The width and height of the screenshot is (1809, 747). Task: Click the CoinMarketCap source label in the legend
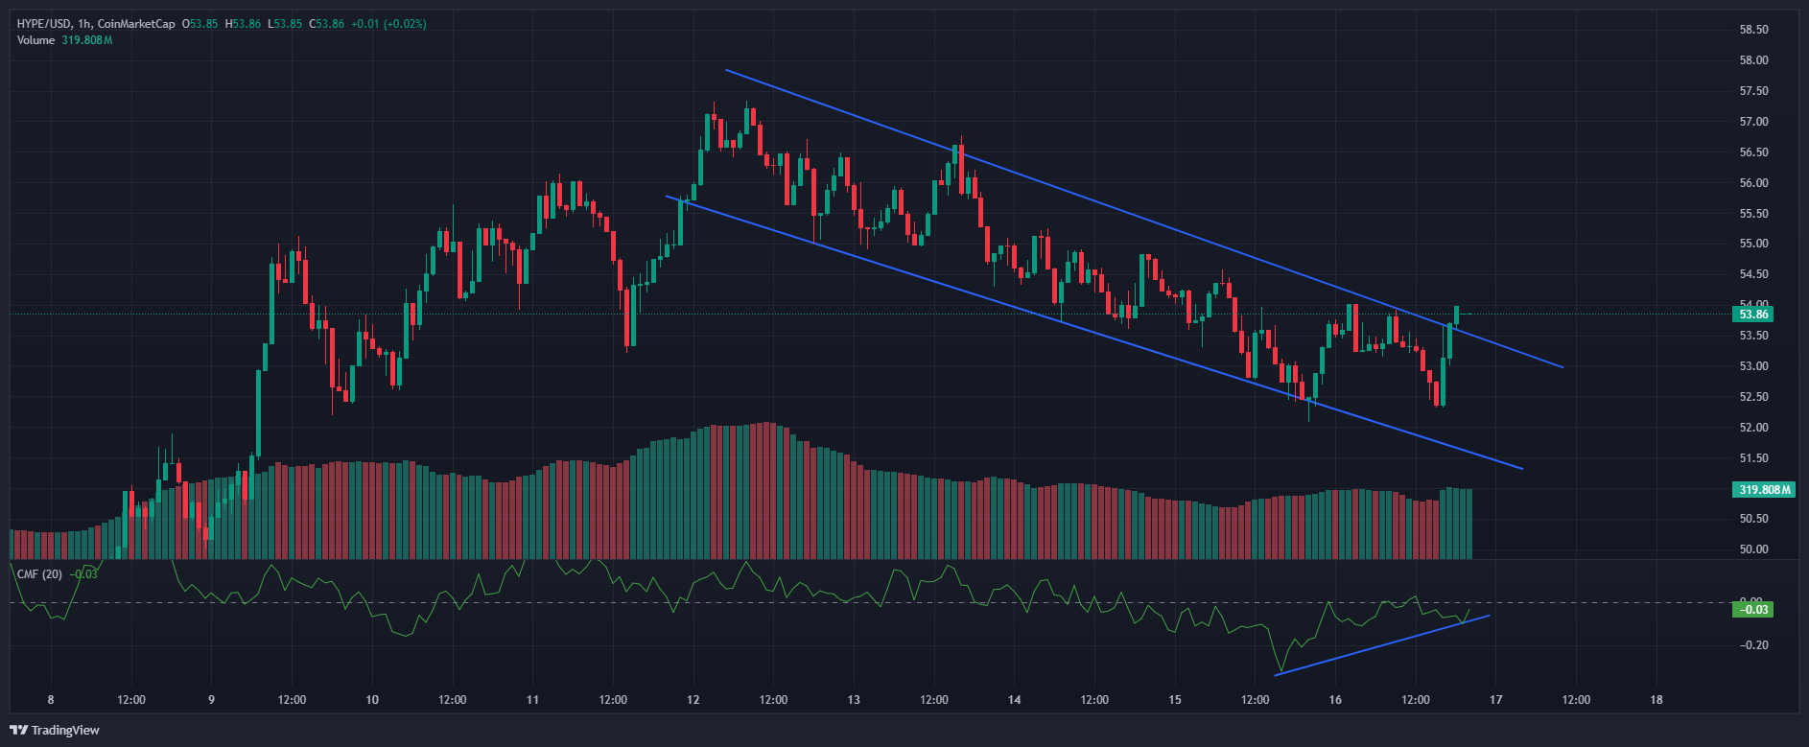[136, 23]
